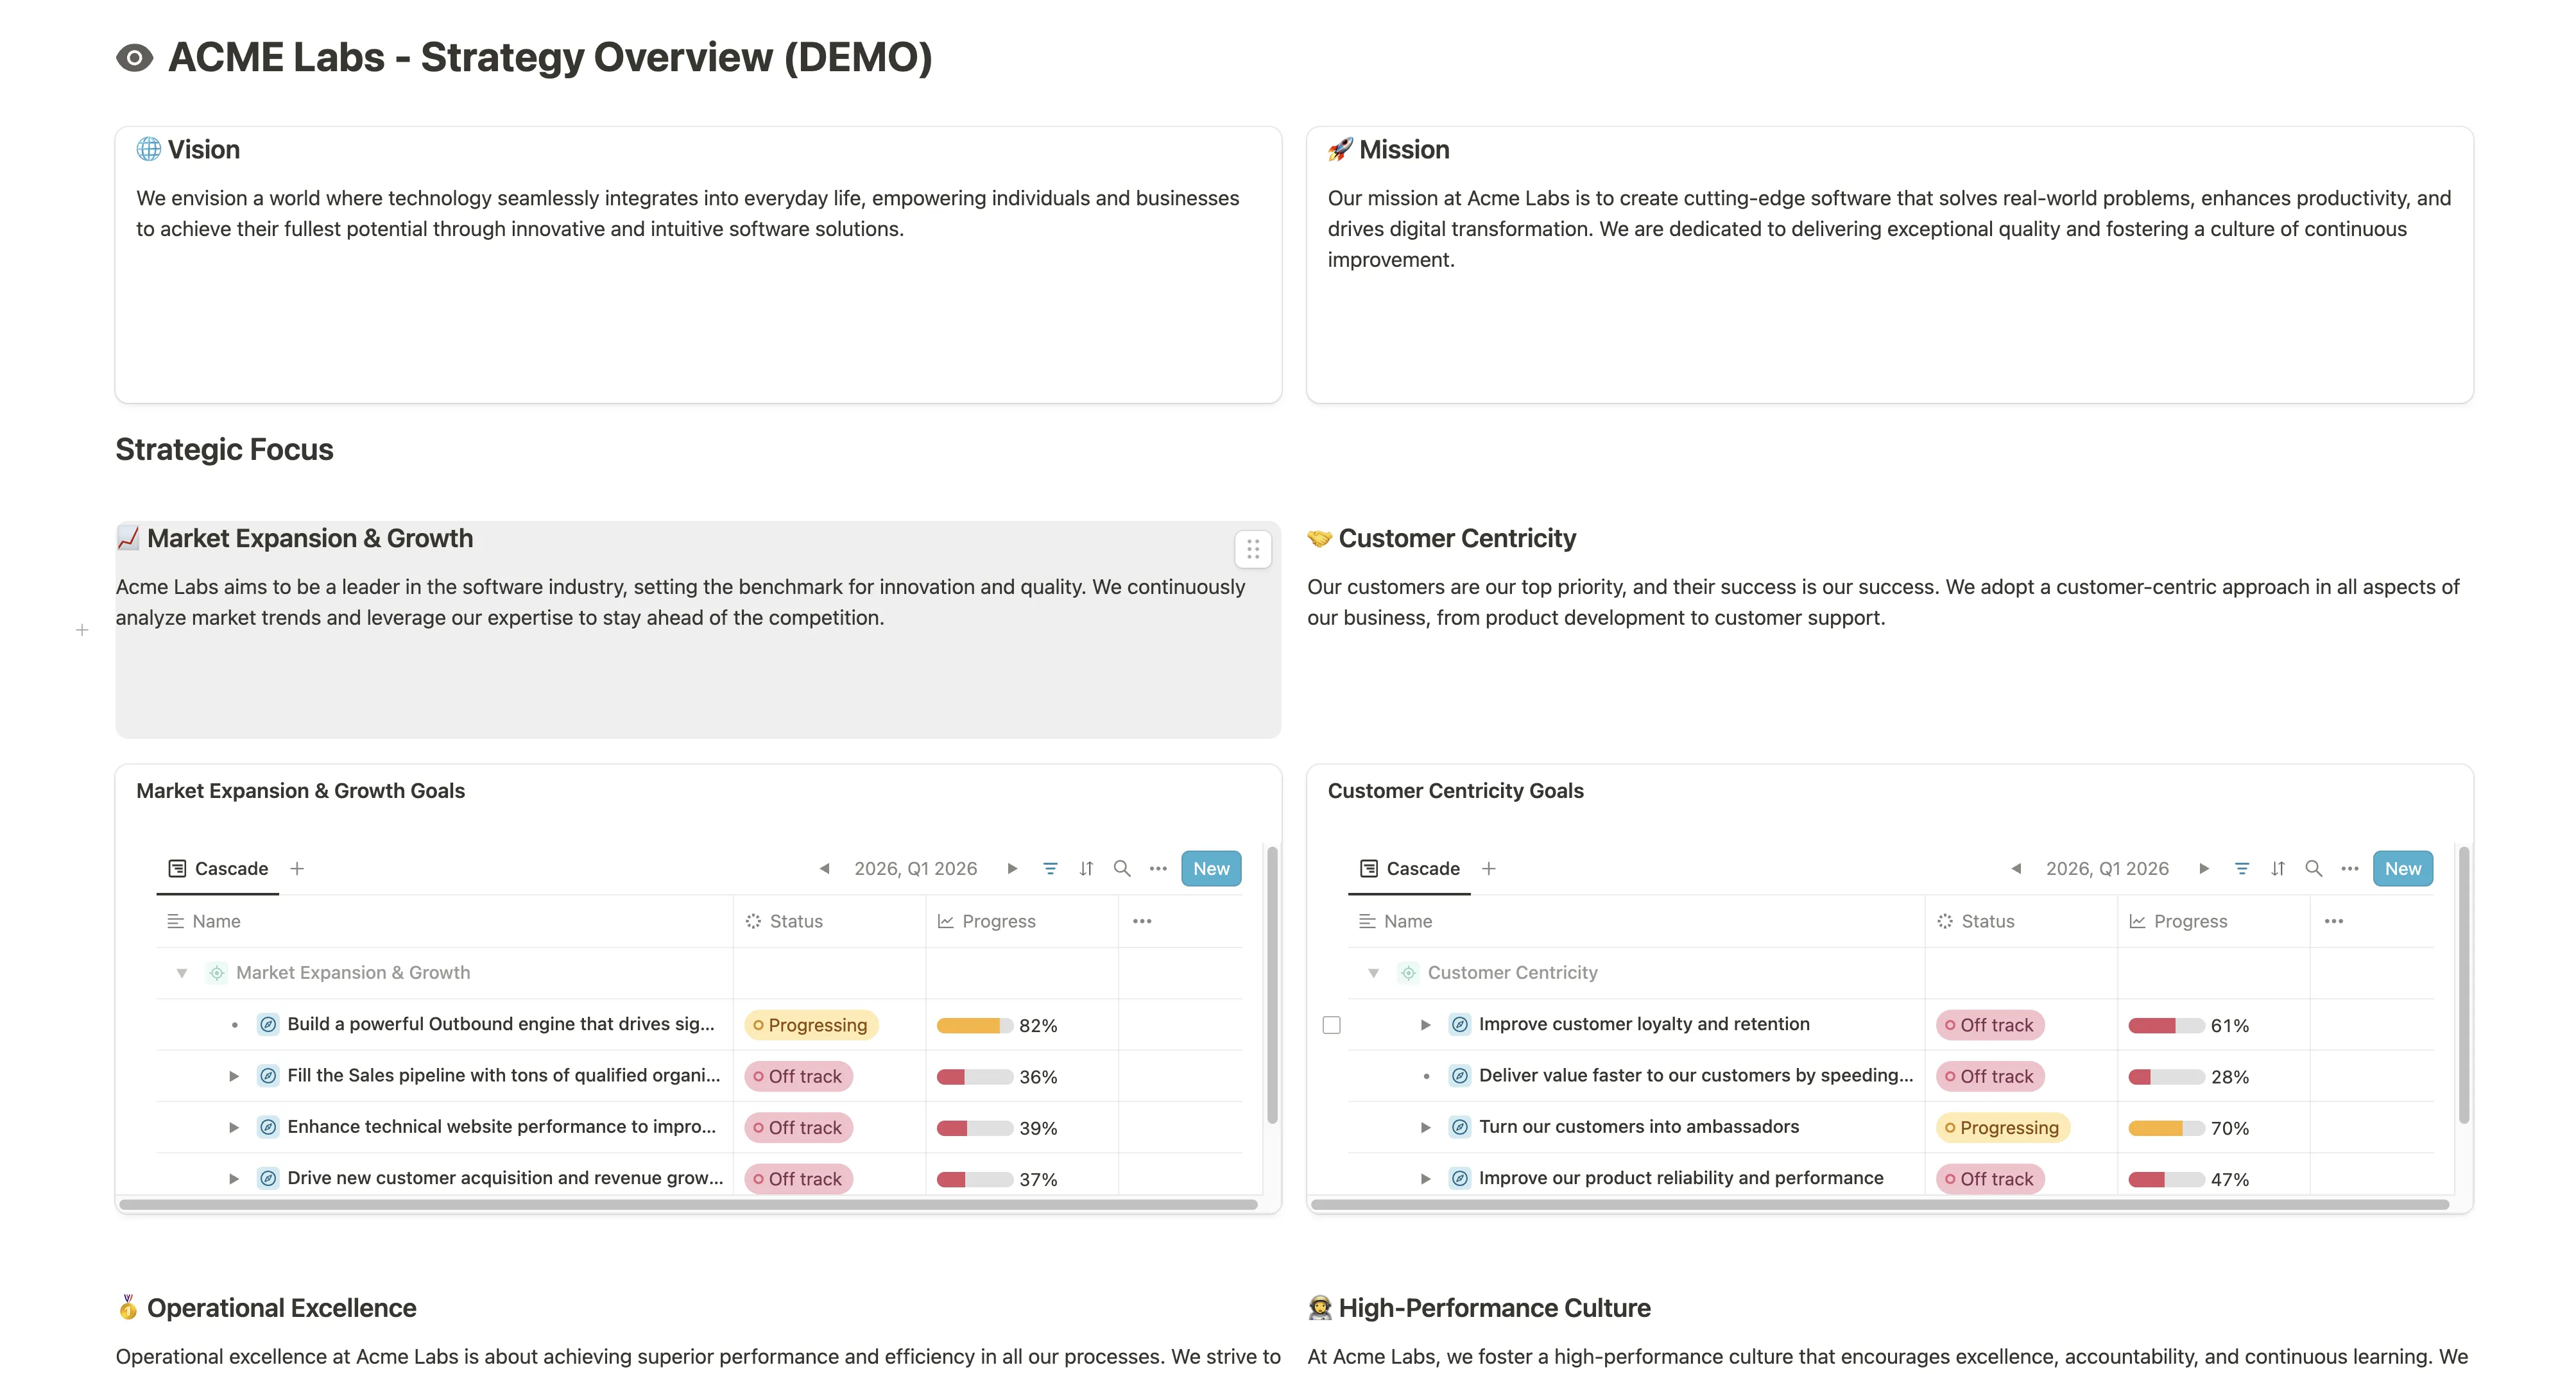Viewport: 2576px width, 1374px height.
Task: Click the filter icon in Market Expansion goals
Action: tap(1050, 869)
